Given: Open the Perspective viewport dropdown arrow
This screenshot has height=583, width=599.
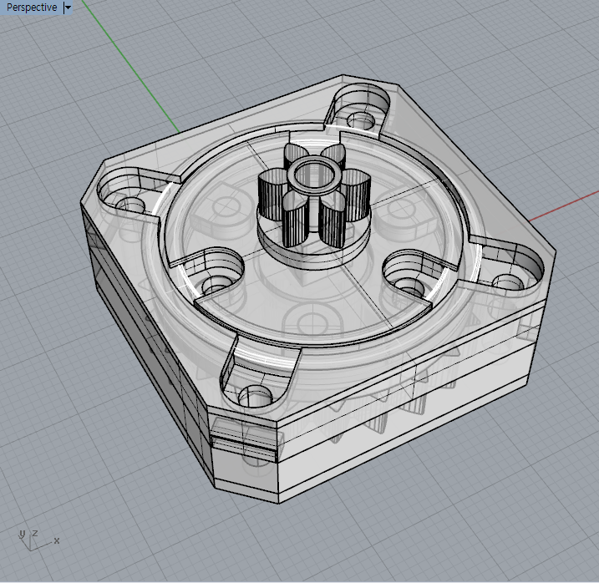Looking at the screenshot, I should click(68, 8).
